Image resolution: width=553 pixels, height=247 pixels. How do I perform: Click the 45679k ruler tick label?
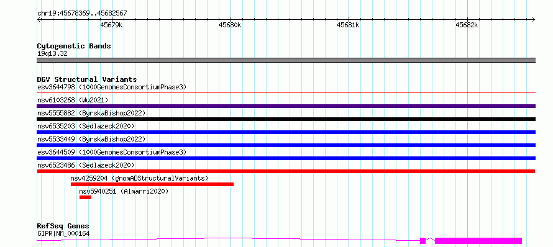111,25
